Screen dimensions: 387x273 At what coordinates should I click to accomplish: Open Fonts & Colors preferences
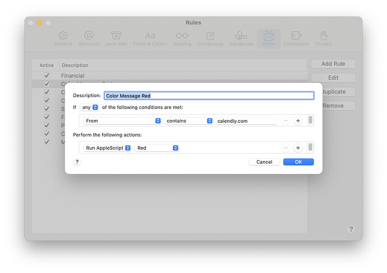(x=150, y=38)
